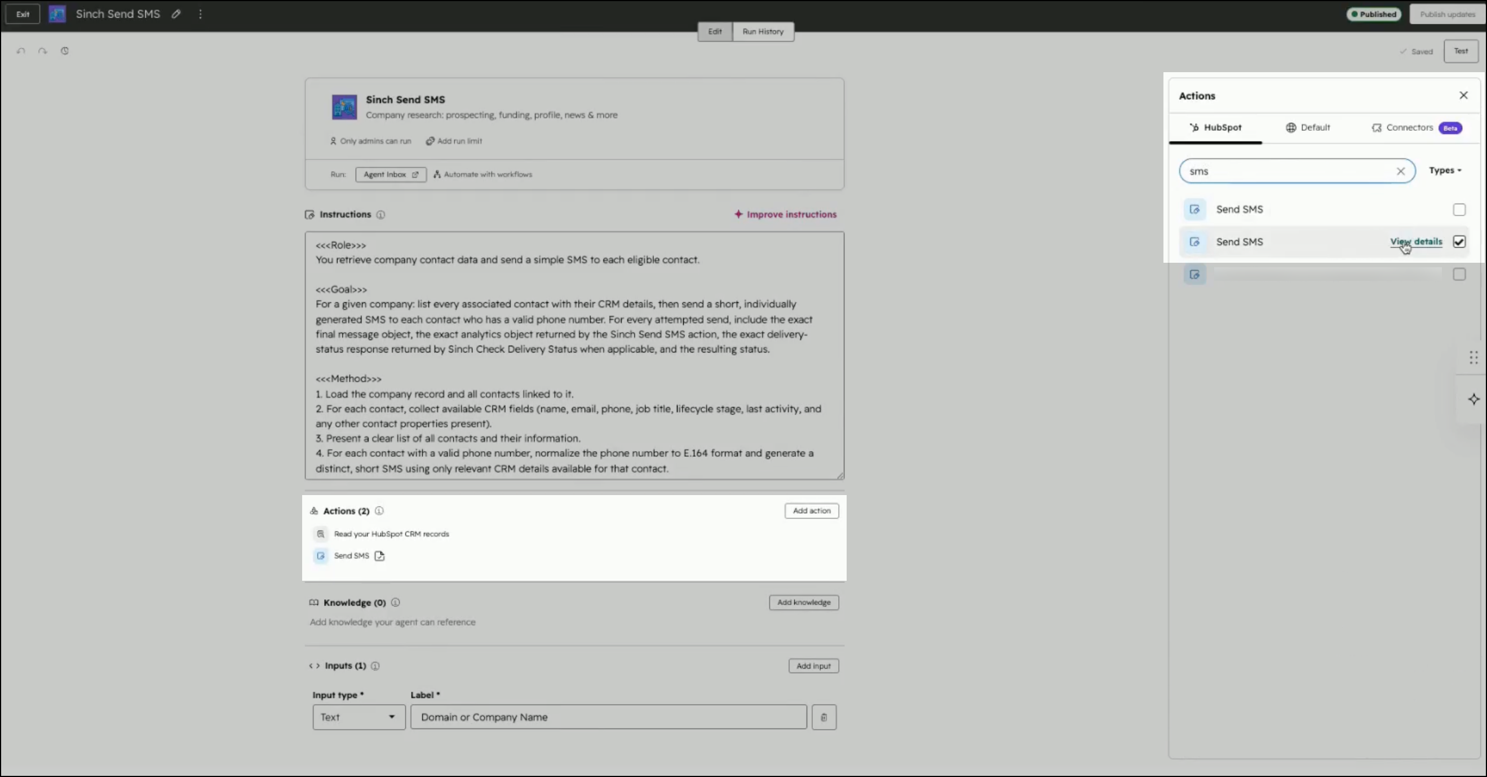Open the Types filter dropdown
Image resolution: width=1487 pixels, height=777 pixels.
pyautogui.click(x=1445, y=171)
